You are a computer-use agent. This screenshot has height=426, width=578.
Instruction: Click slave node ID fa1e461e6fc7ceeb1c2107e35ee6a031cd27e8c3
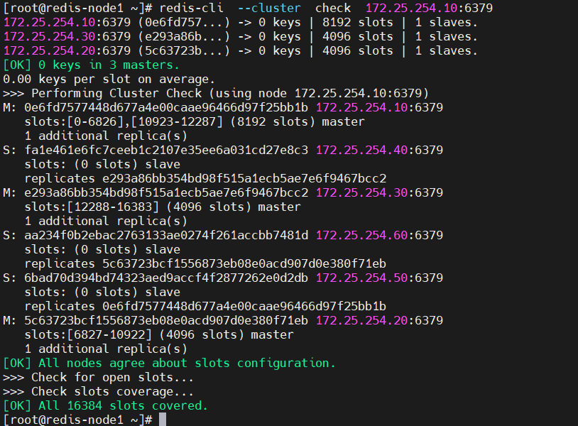tap(166, 150)
